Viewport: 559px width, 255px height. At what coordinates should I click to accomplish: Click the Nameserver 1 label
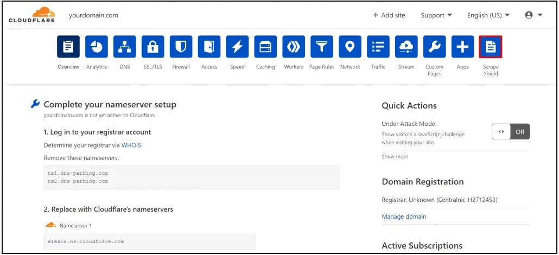pyautogui.click(x=75, y=226)
